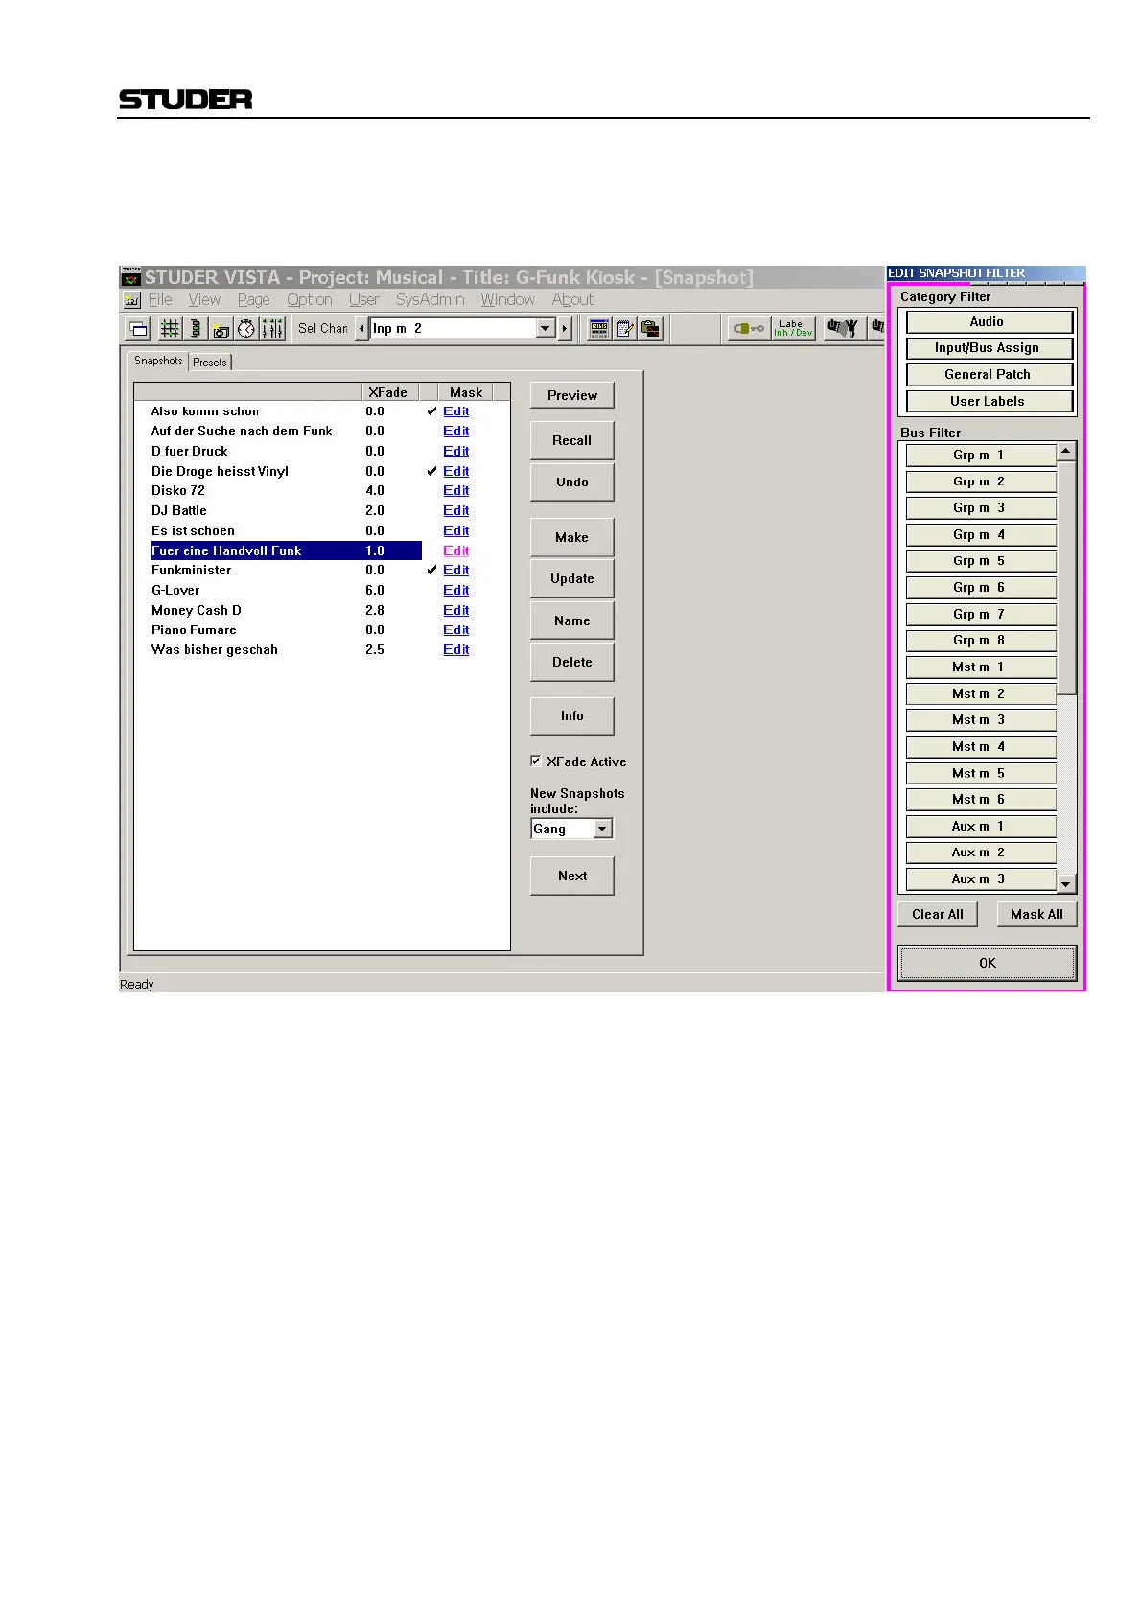Open the Sel Chan channel dropdown
Screen dimensions: 1141x1615
546,329
